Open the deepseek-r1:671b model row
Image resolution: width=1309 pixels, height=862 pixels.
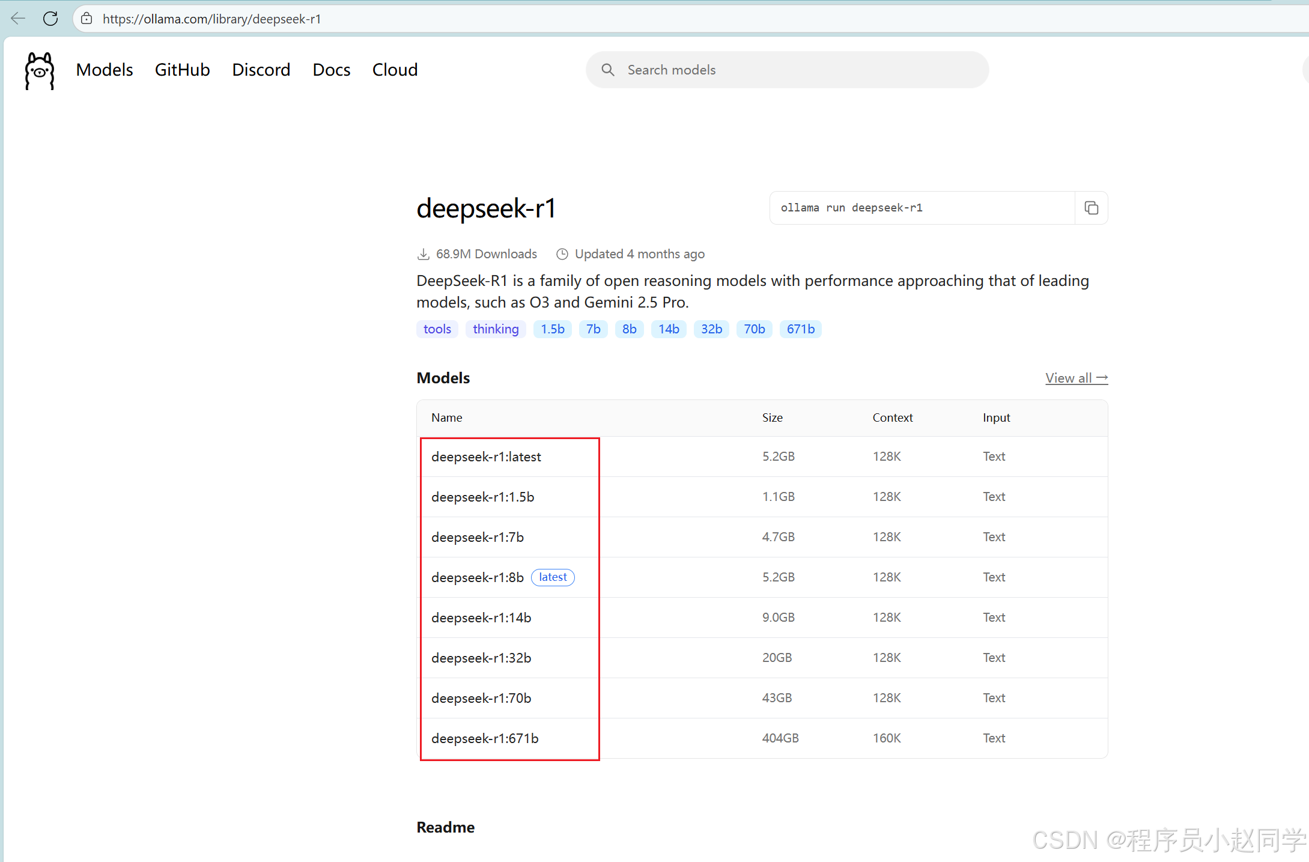[x=485, y=738]
